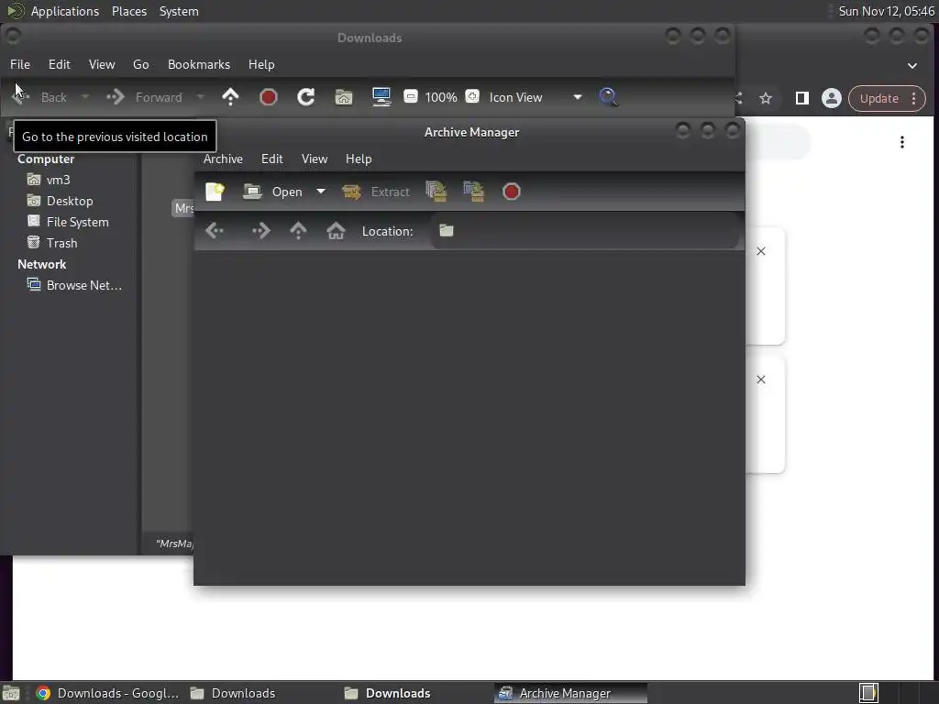This screenshot has height=704, width=939.
Task: Open file manager's Help menu
Action: 261,64
